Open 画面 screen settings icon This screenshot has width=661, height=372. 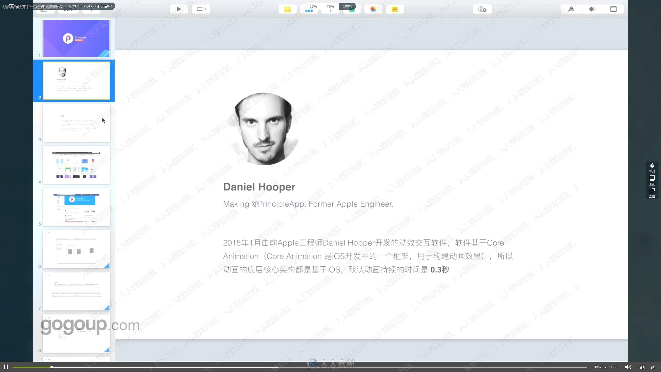(652, 181)
